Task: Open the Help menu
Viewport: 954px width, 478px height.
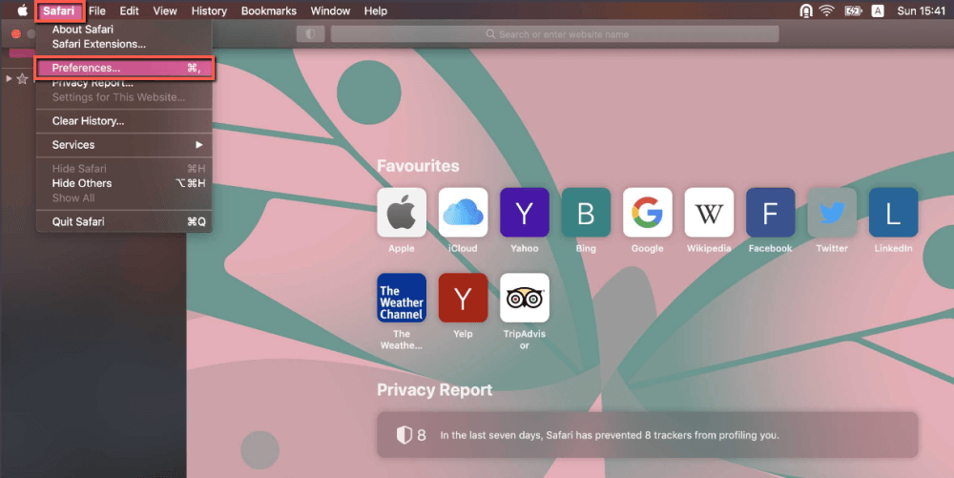Action: (375, 10)
